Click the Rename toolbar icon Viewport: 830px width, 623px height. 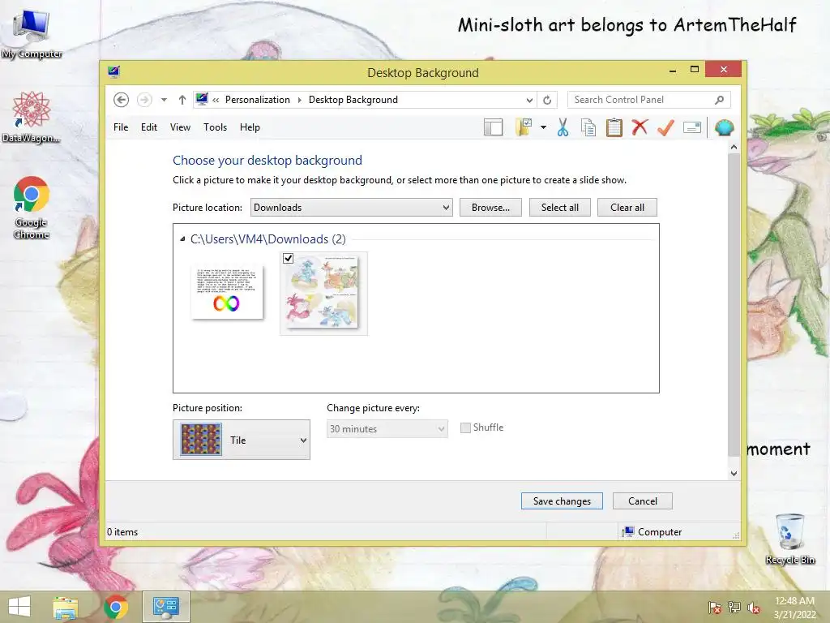(692, 127)
